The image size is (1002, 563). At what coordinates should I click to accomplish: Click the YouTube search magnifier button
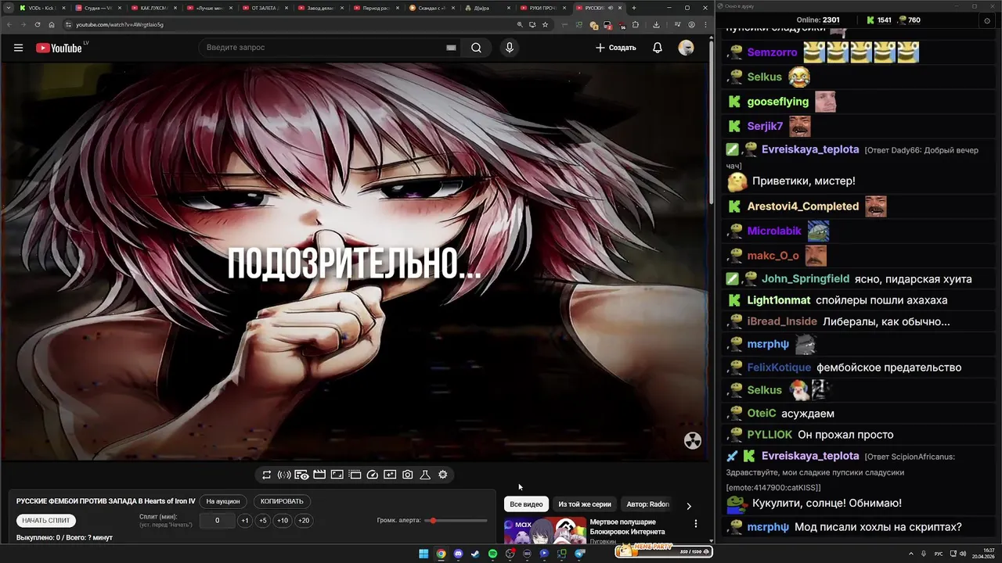[476, 48]
